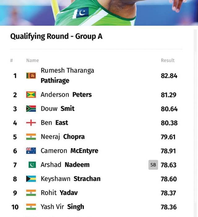The image size is (198, 217).
Task: Click the SB badge on Nadeem's result
Action: (x=153, y=165)
